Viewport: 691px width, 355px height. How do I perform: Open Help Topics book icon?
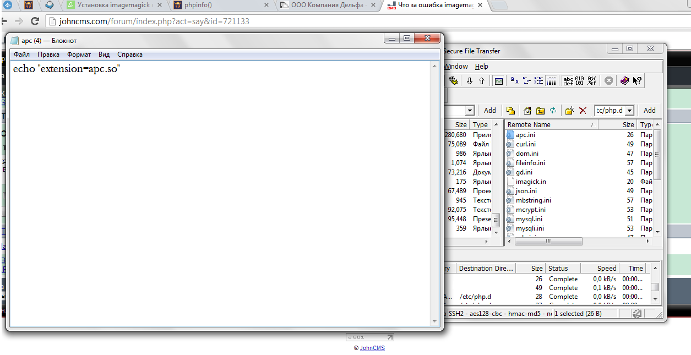click(x=625, y=81)
